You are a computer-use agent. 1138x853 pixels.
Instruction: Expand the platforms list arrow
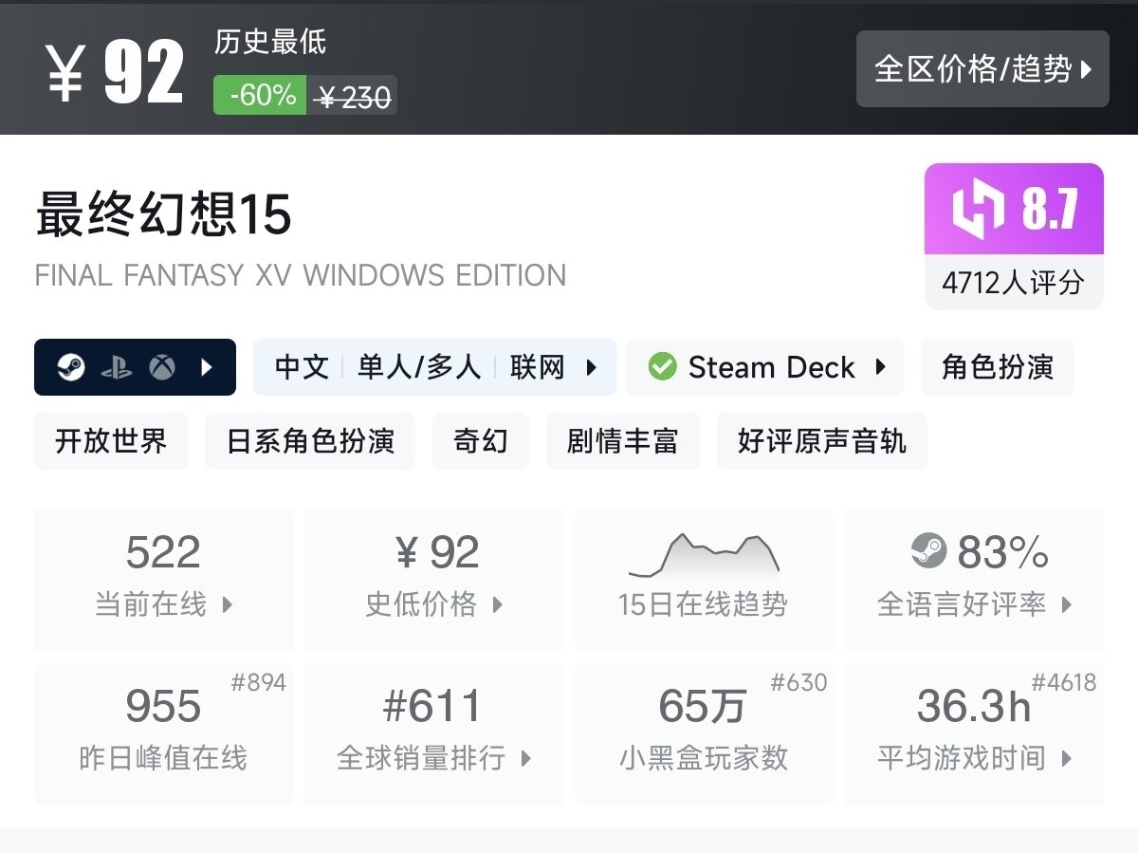pyautogui.click(x=208, y=367)
